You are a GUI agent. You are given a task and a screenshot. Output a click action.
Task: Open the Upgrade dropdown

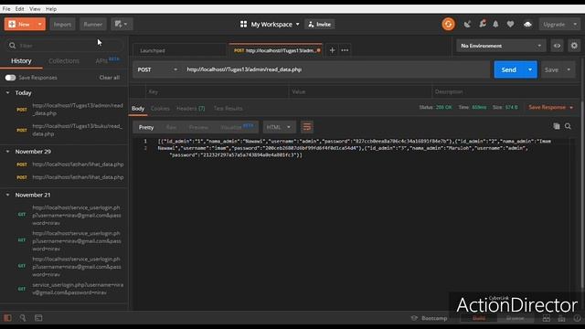click(575, 25)
